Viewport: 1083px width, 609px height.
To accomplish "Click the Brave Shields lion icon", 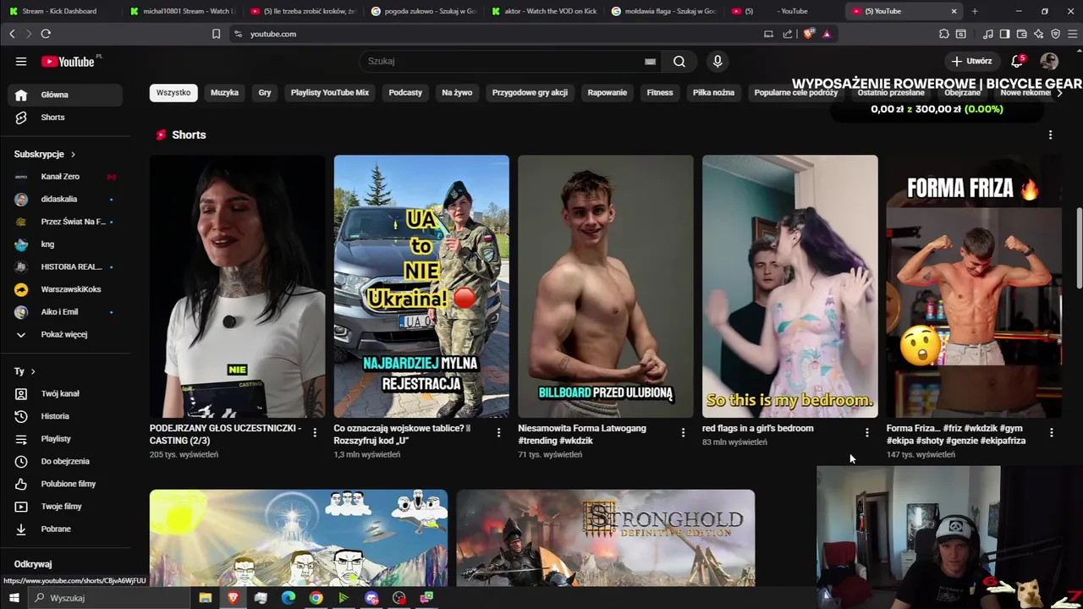I will (808, 34).
